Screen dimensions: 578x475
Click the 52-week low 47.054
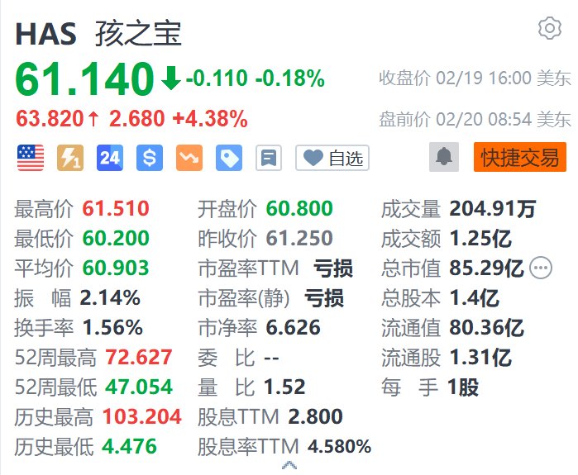[x=139, y=387]
